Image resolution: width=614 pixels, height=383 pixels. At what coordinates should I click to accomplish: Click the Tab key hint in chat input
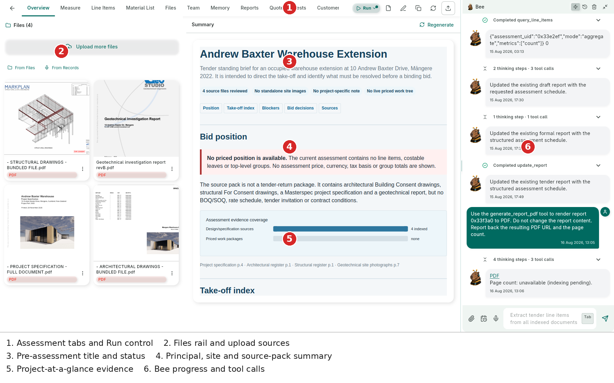coord(587,318)
